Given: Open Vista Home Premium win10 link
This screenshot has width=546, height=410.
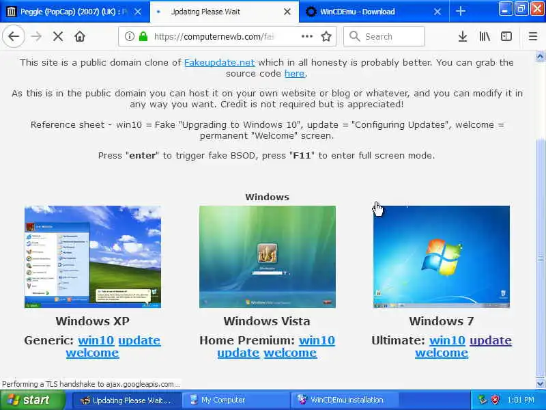Looking at the screenshot, I should click(x=317, y=340).
